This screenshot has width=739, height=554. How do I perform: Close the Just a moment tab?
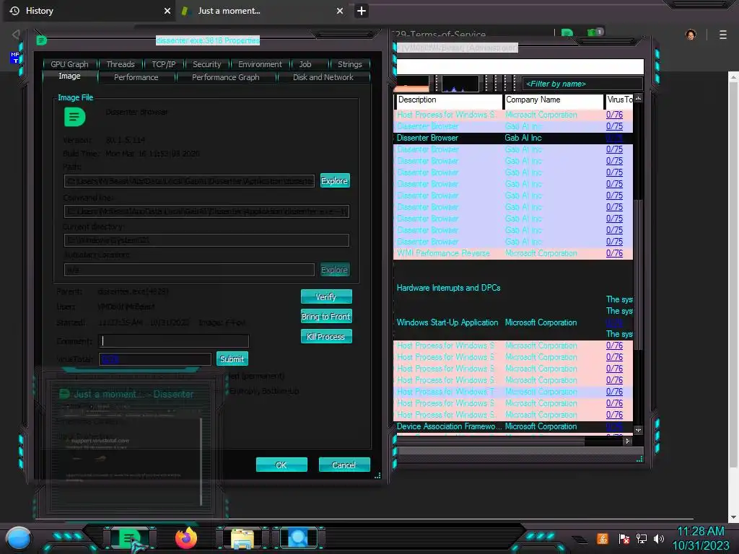click(340, 10)
